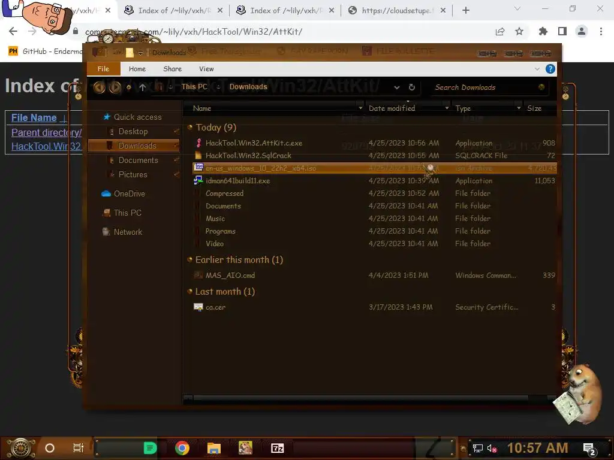
Task: Open the Name column filter dropdown
Action: (x=360, y=108)
